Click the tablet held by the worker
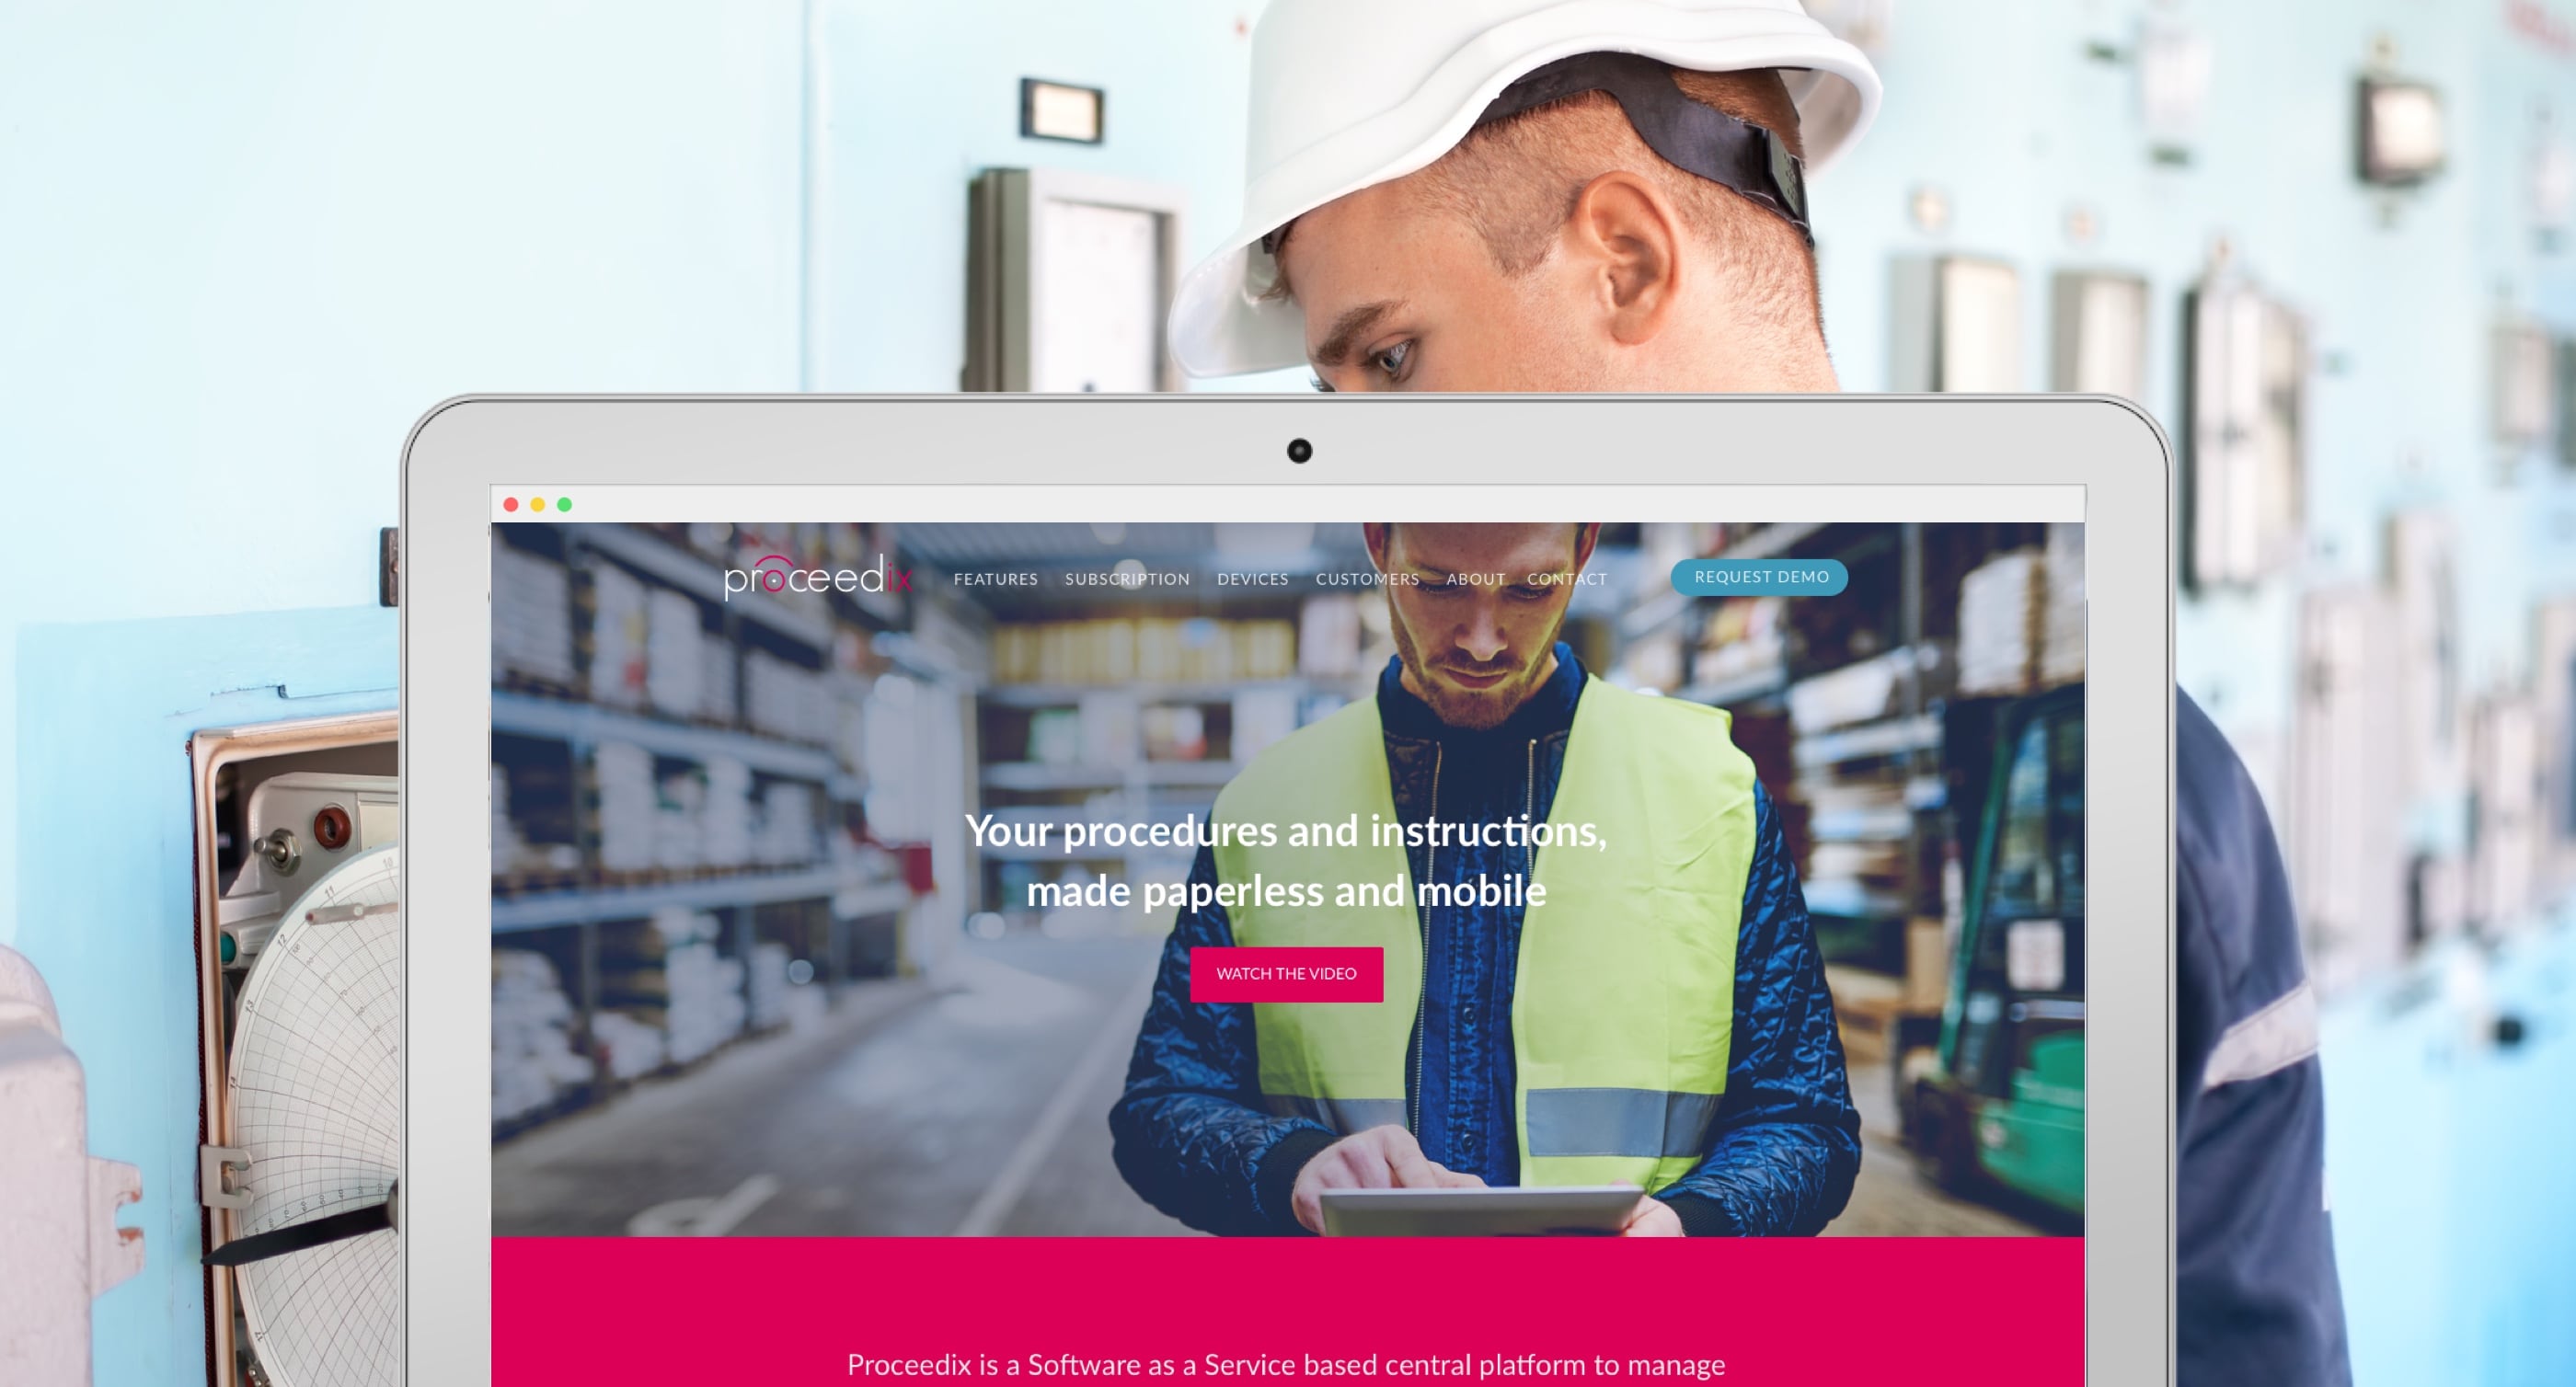 (1480, 1211)
